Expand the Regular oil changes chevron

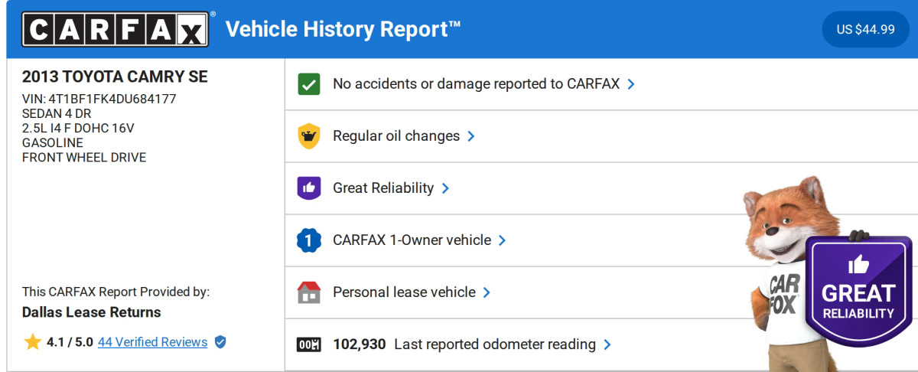click(471, 136)
